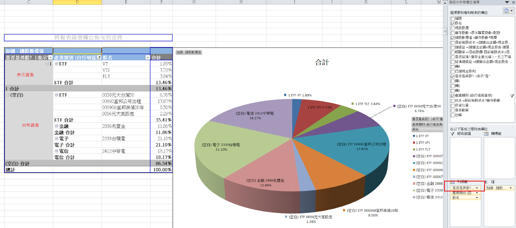Click the chart's 是否是美股? field button

coord(427,119)
